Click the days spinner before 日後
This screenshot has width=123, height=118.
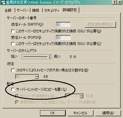pyautogui.click(x=74, y=96)
